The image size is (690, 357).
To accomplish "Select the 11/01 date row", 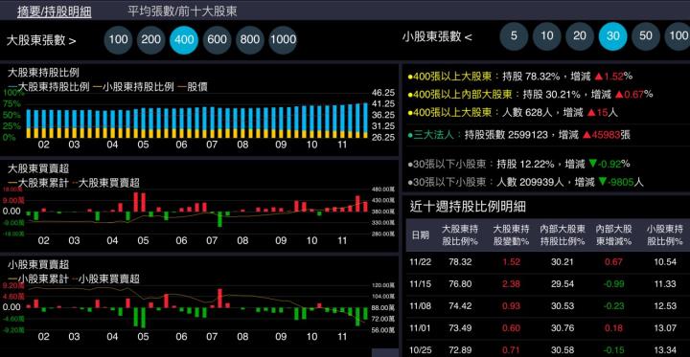I will coord(547,328).
